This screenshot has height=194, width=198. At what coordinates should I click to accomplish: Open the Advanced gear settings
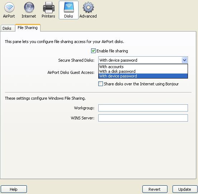pyautogui.click(x=88, y=10)
